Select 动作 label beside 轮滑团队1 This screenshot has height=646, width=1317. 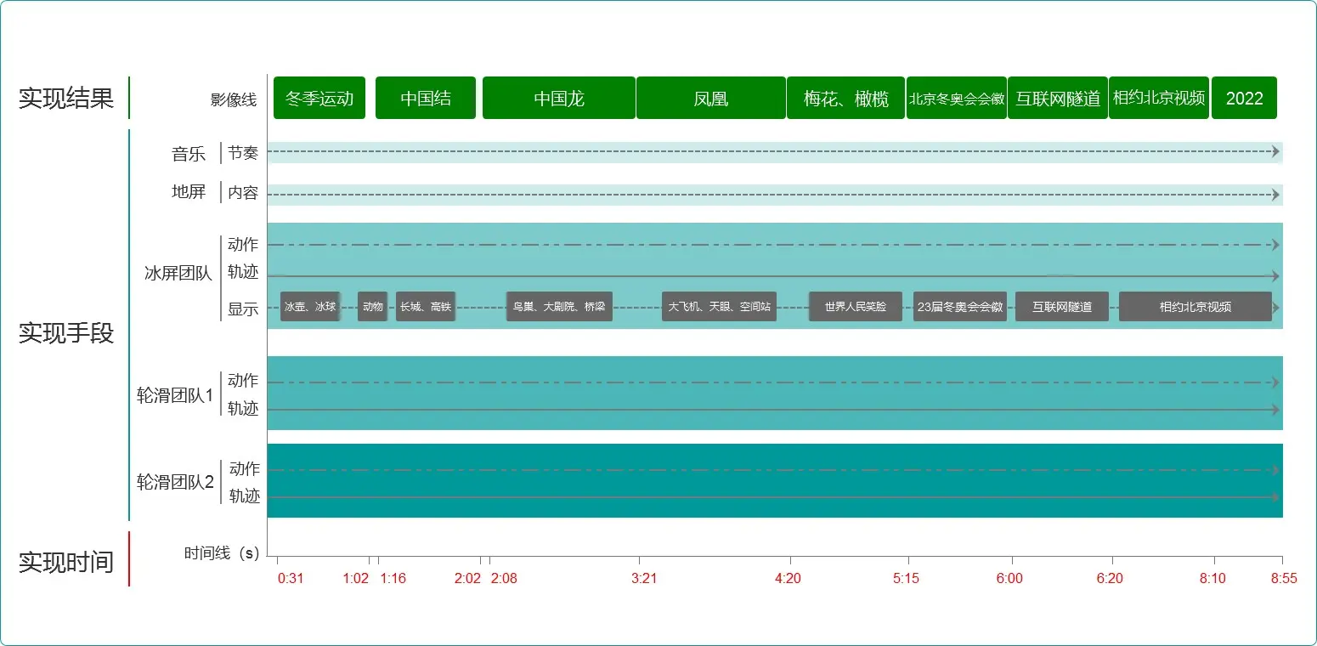(x=243, y=381)
